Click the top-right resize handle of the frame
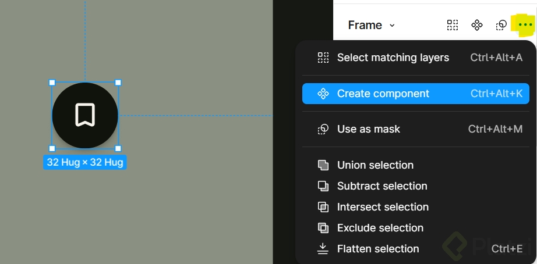 pos(118,83)
